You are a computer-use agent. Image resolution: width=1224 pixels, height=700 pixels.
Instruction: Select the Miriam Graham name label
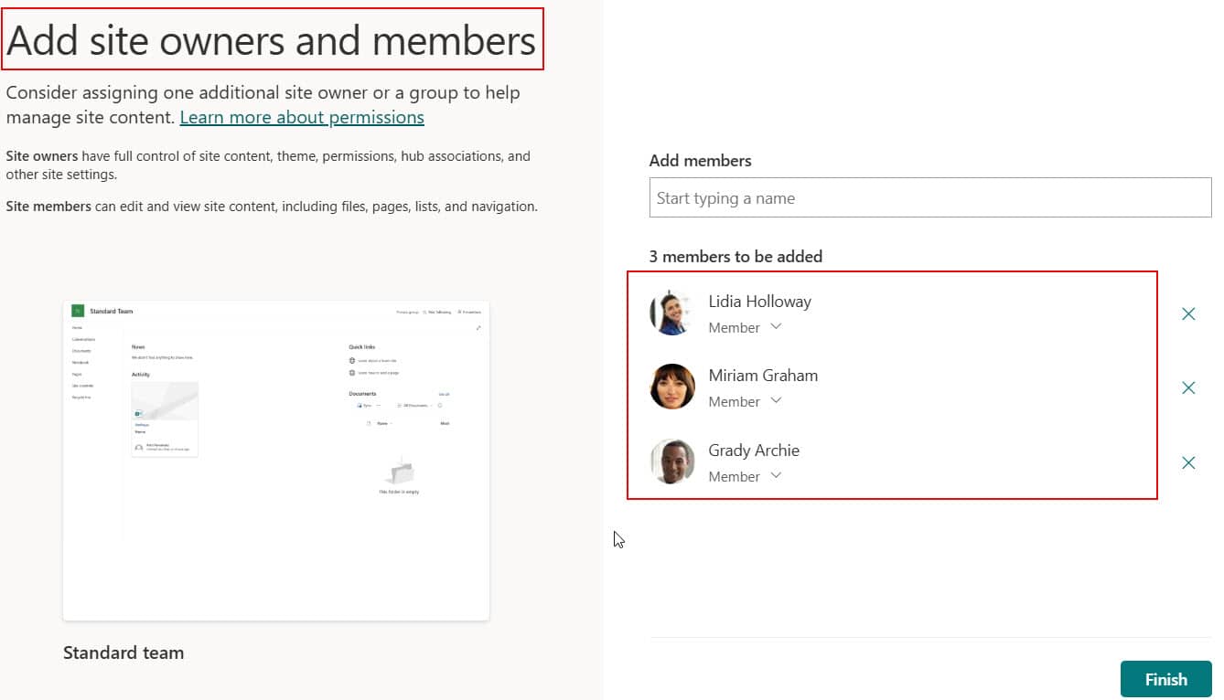click(763, 376)
